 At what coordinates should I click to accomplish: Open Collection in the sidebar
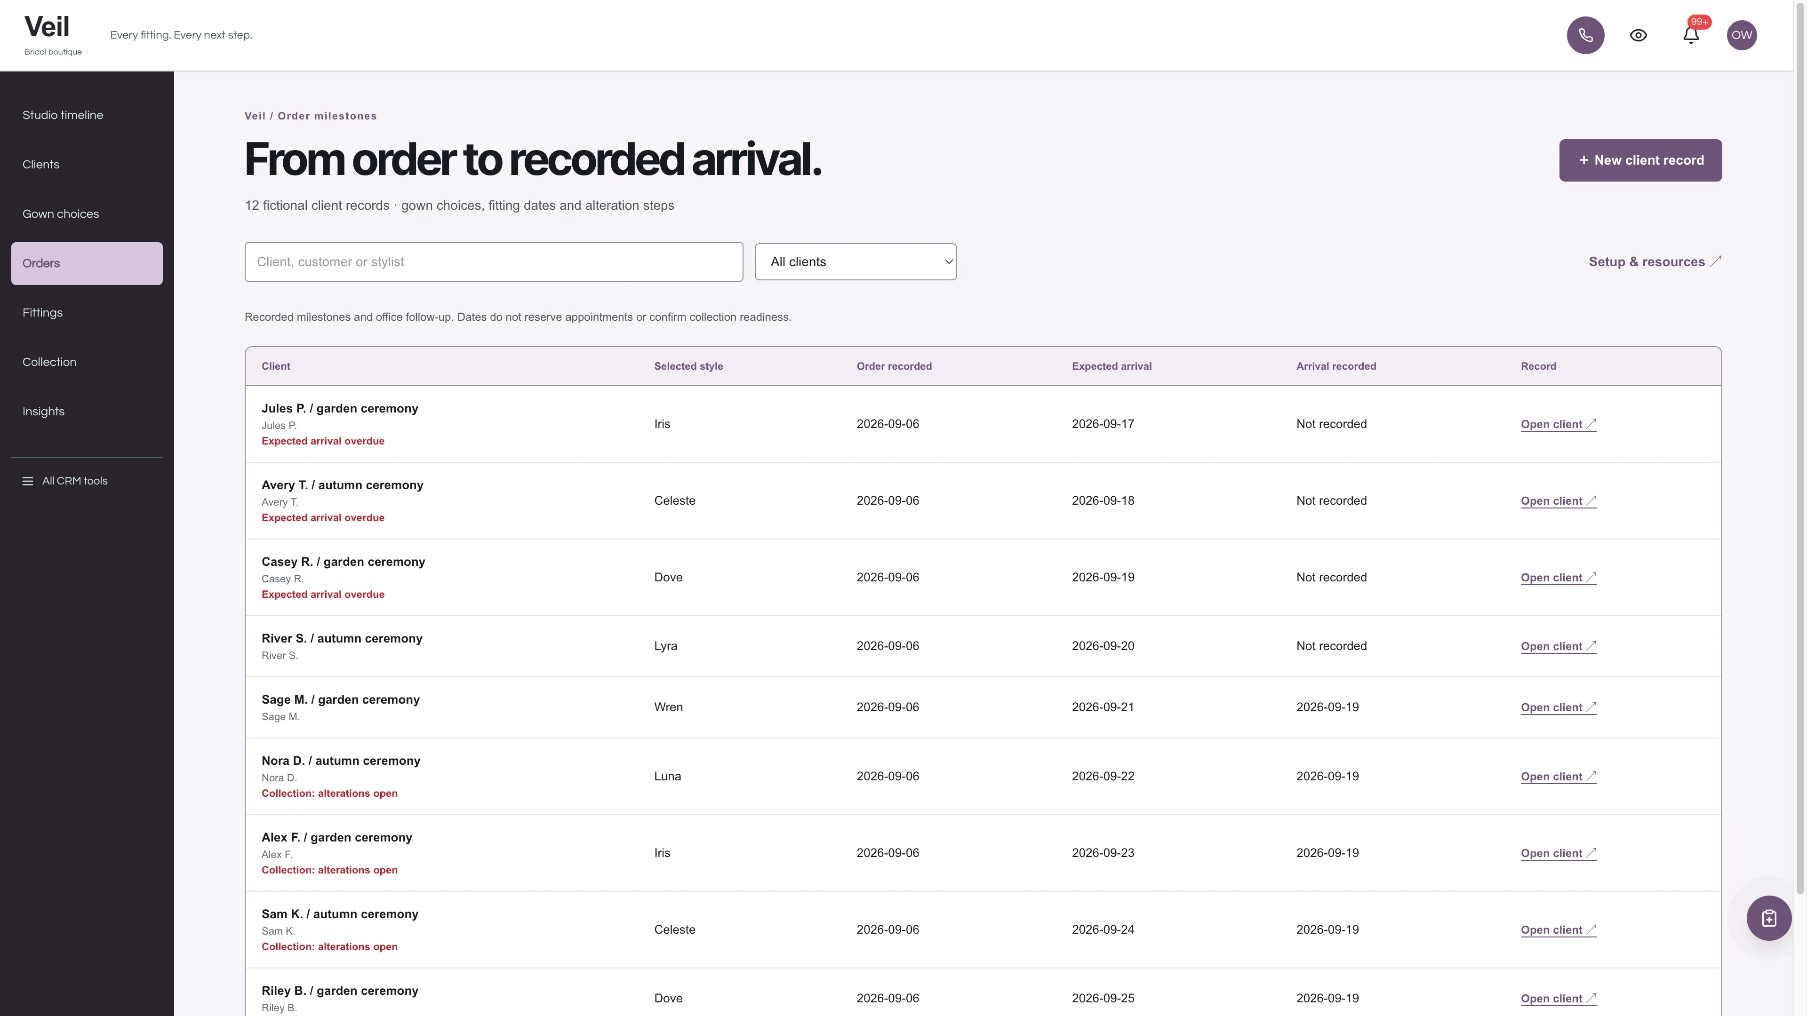(x=87, y=362)
